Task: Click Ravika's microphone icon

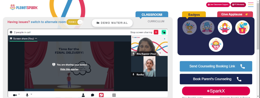Action: 133,75
